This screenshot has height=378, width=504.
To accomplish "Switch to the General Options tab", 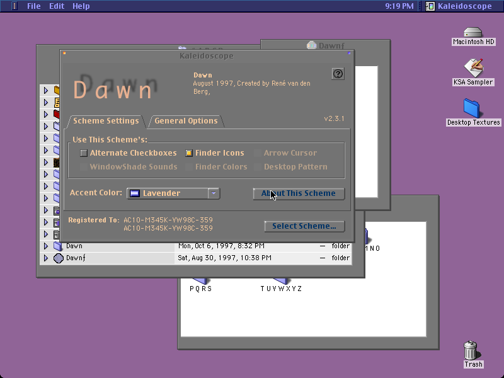I will [x=186, y=121].
